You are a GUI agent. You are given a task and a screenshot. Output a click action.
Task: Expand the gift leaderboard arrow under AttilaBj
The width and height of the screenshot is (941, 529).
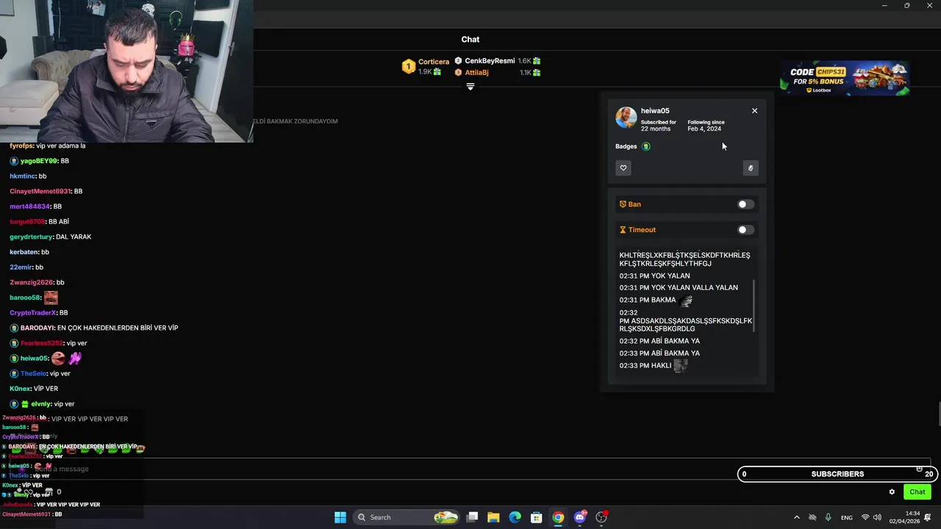tap(470, 87)
